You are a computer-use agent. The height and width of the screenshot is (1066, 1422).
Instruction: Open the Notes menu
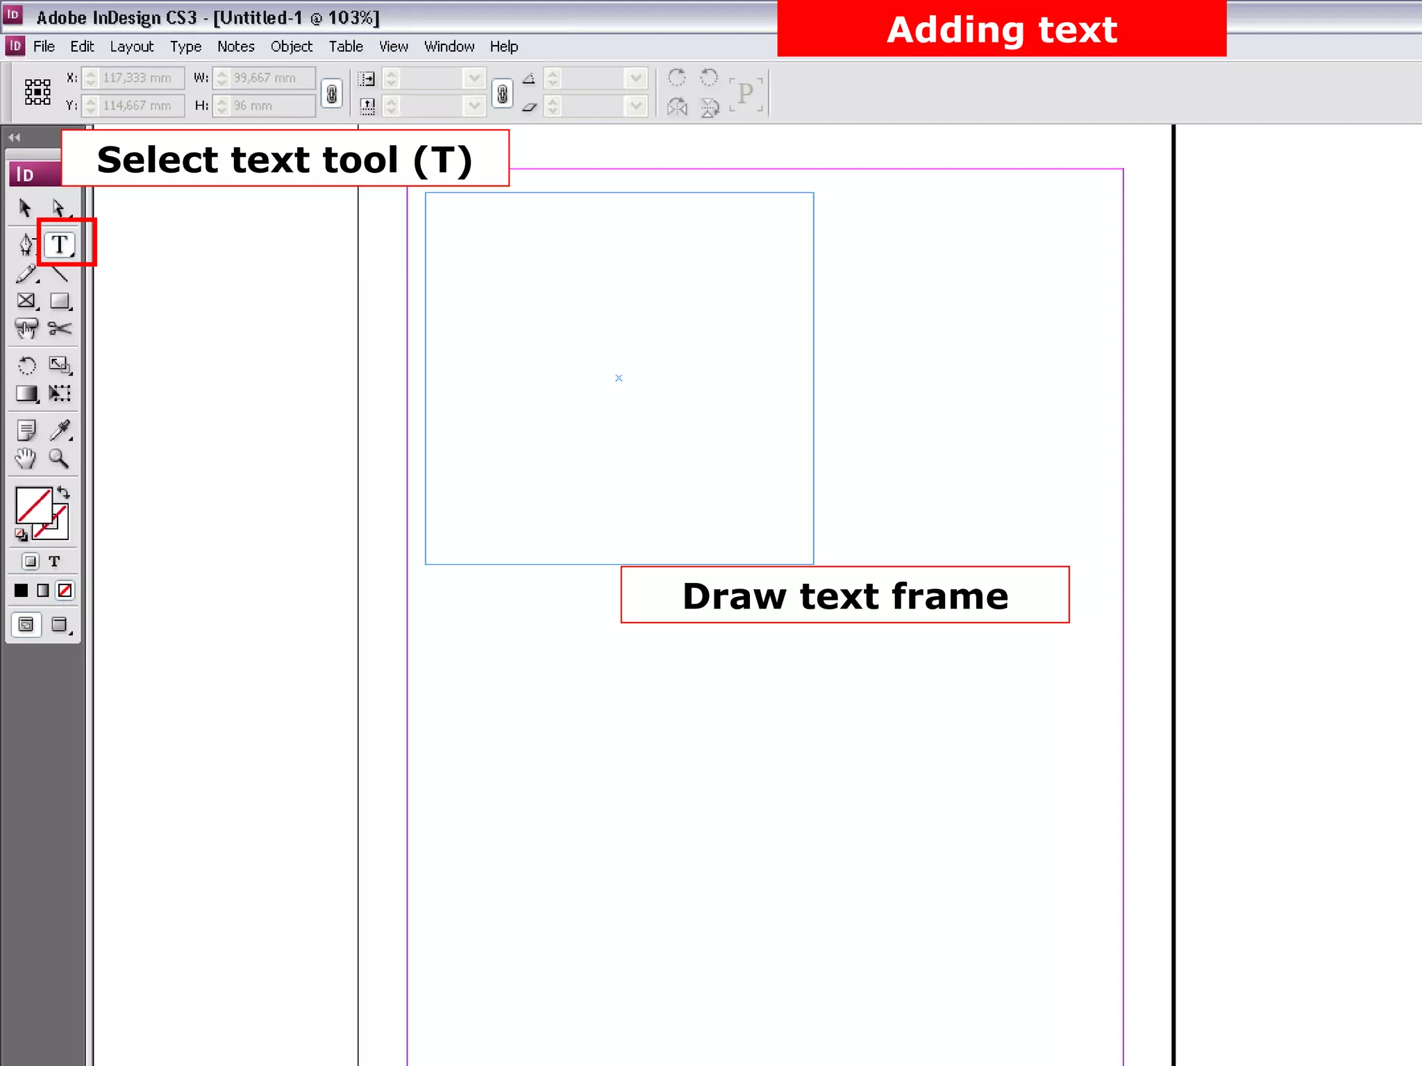pos(236,46)
